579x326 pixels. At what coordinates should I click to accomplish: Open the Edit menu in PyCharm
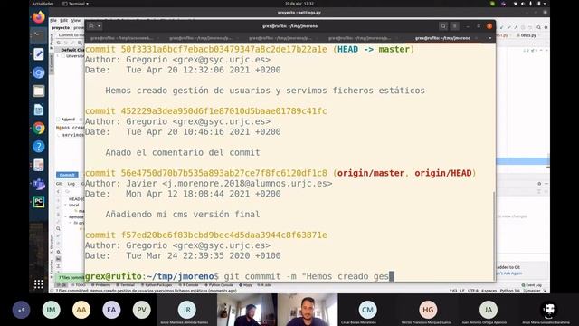[64, 20]
